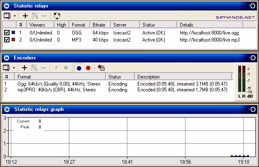Click the relays refresh status icon
The height and width of the screenshot is (167, 259).
point(57,16)
